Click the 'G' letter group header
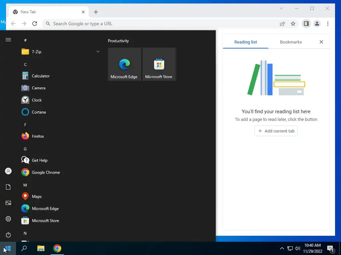Viewport: 341px width, 255px height. click(25, 149)
